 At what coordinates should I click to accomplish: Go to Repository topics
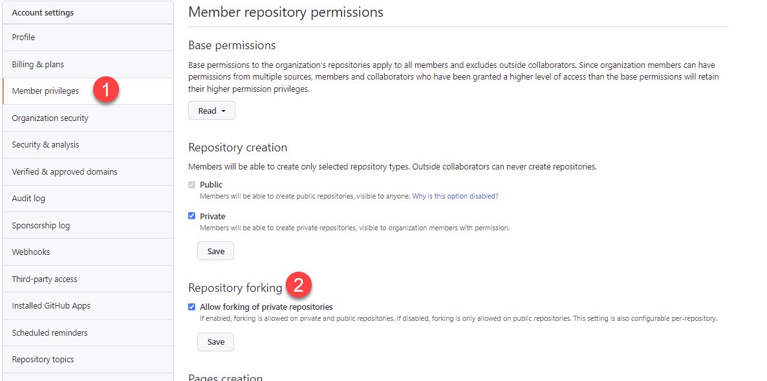(x=43, y=360)
